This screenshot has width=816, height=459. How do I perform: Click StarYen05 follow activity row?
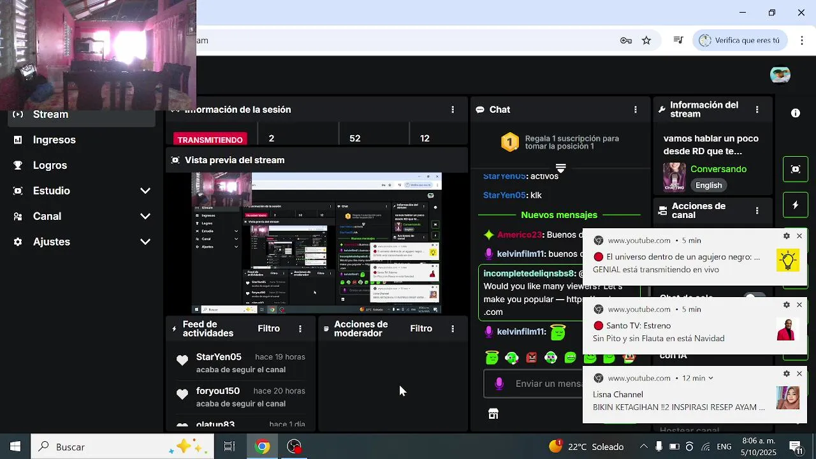(241, 363)
